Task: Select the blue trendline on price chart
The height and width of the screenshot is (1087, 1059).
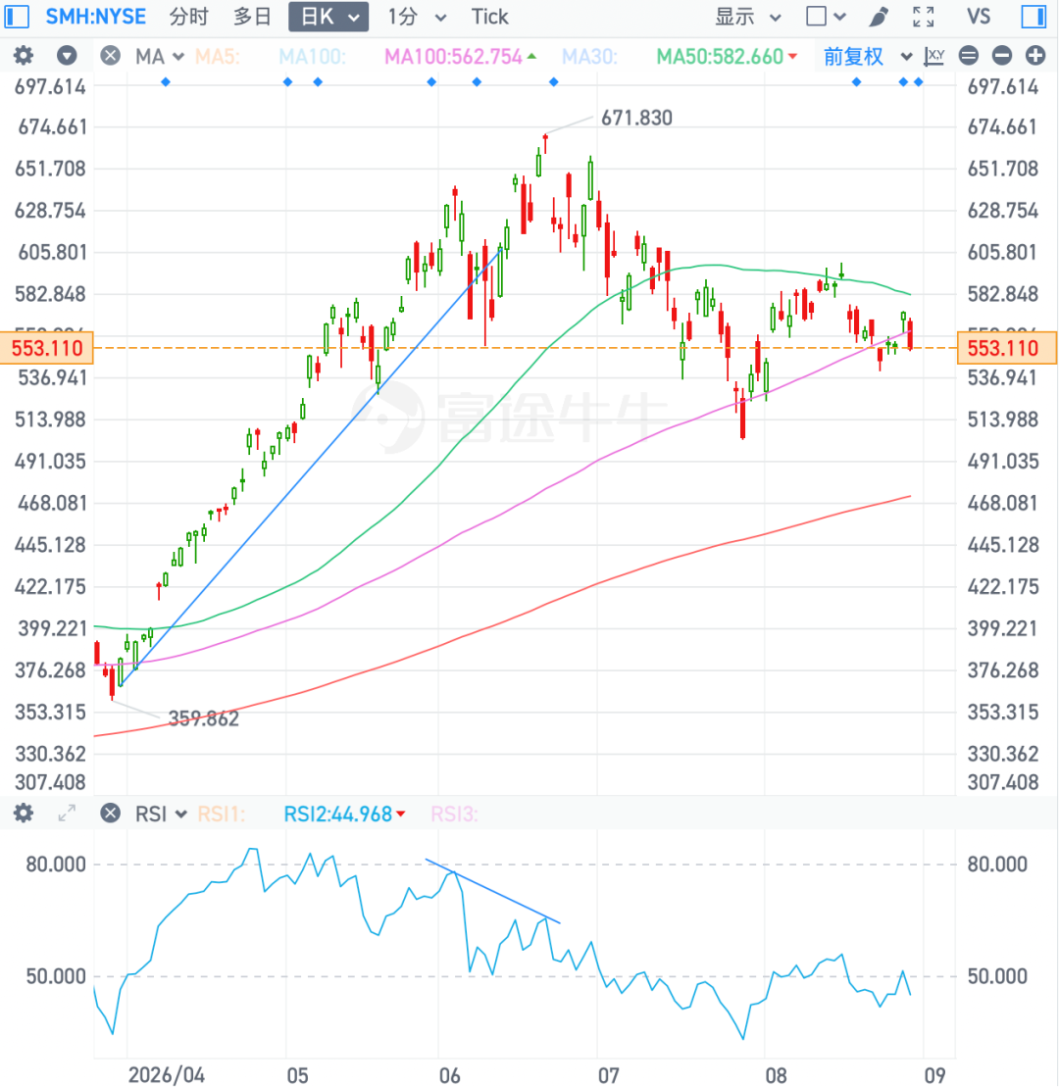Action: (311, 468)
